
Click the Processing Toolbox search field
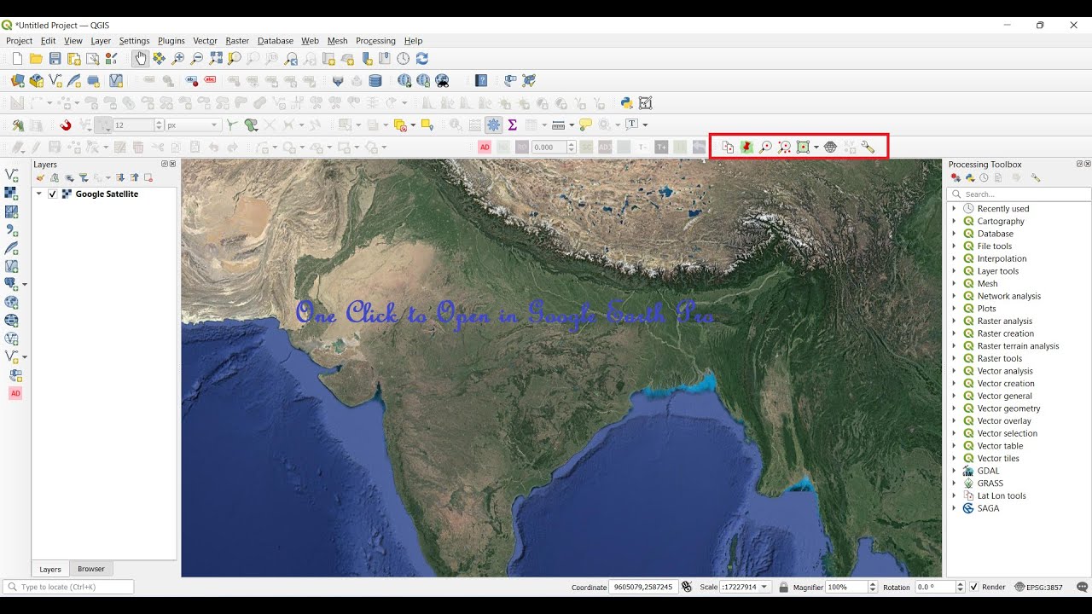(x=1019, y=194)
